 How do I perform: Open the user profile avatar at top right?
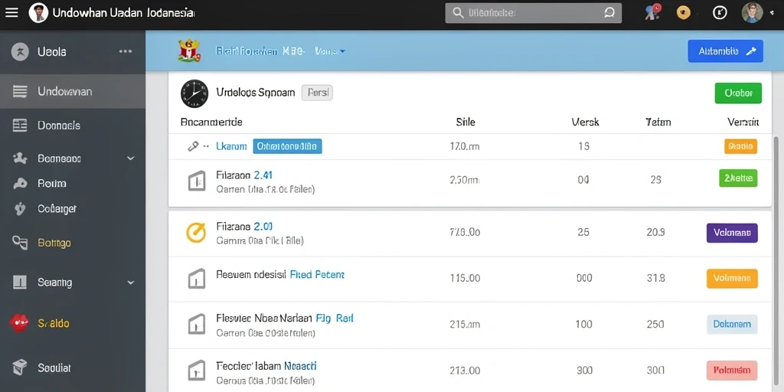pyautogui.click(x=752, y=12)
